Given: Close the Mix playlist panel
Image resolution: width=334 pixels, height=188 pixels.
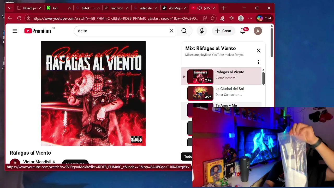Looking at the screenshot, I should pyautogui.click(x=259, y=51).
